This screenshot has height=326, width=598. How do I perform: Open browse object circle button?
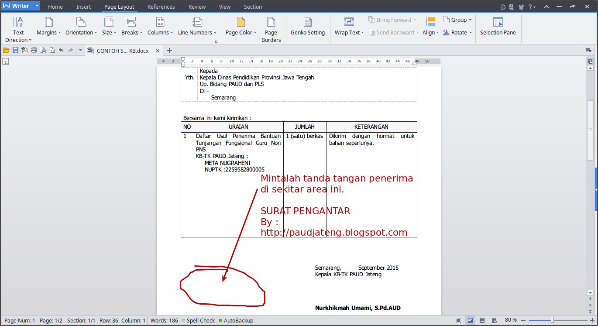click(x=590, y=305)
